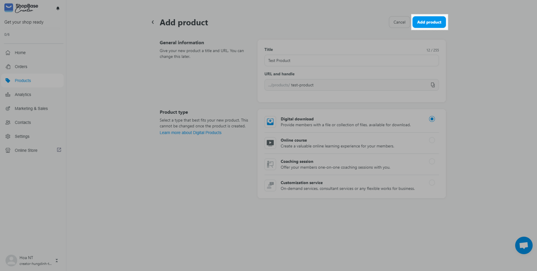Viewport: 537px width, 271px height.
Task: Click the ShopBase Creator logo
Action: point(21,8)
